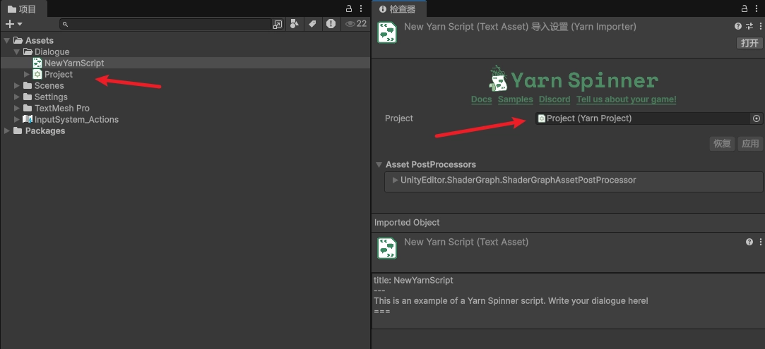Click the example script dialogue text line
The width and height of the screenshot is (765, 349).
point(511,301)
